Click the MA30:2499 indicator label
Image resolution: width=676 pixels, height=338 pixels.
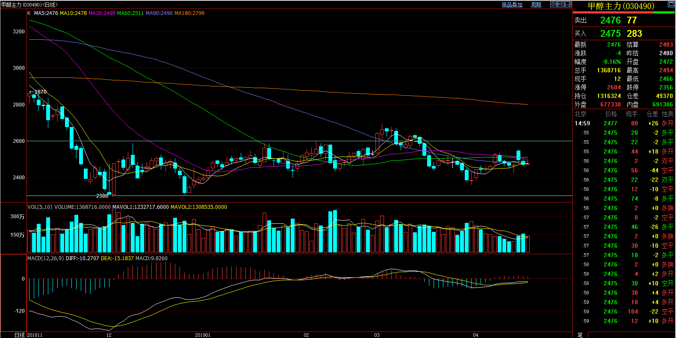click(102, 13)
